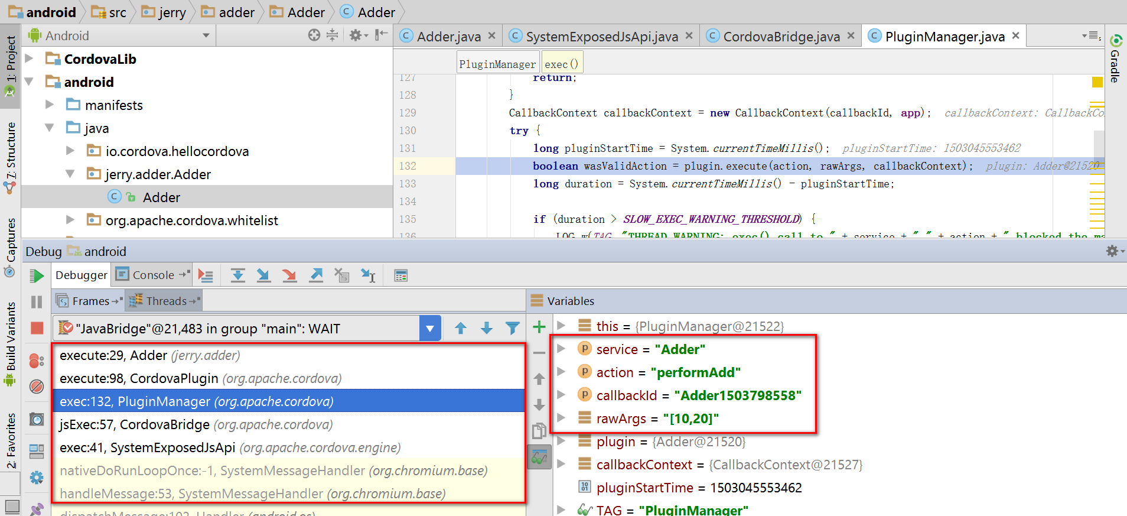Switch to the SystemExposedJsApi.java tab
Viewport: 1127px width, 516px height.
601,36
